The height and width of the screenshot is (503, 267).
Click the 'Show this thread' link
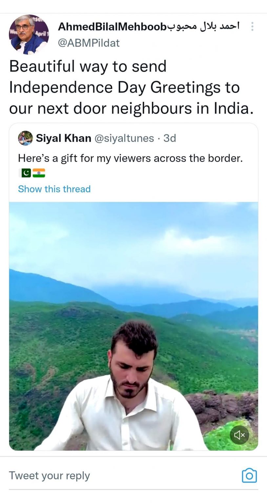pos(54,189)
